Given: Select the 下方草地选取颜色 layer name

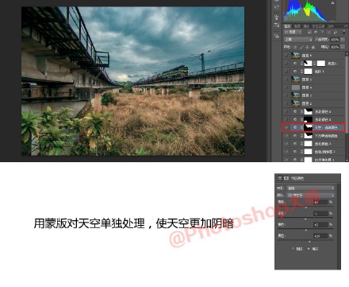Looking at the screenshot, I should click(x=326, y=136).
